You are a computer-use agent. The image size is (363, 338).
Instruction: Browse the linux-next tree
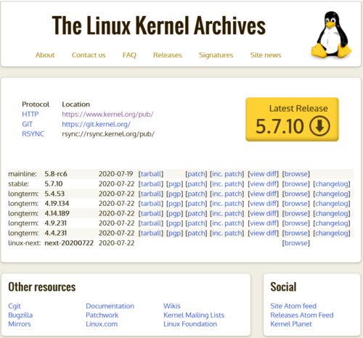click(x=295, y=243)
